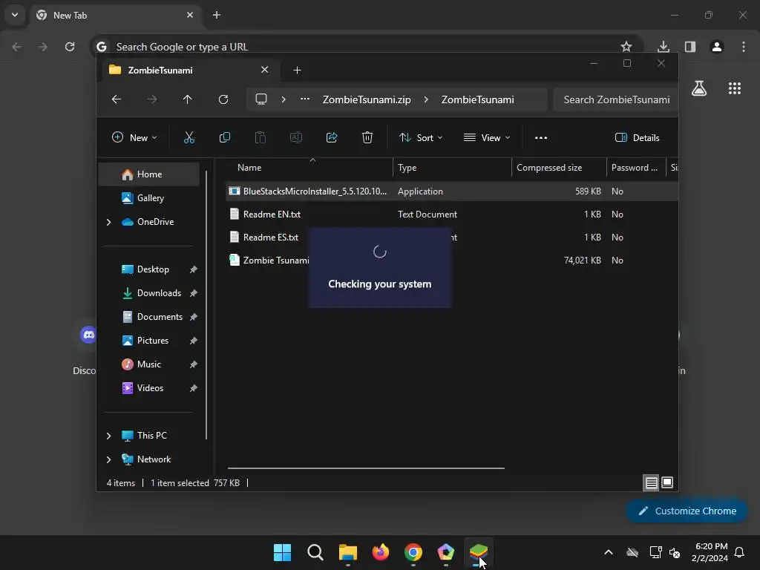Select Home in the navigation pane
The width and height of the screenshot is (760, 570).
pos(148,174)
